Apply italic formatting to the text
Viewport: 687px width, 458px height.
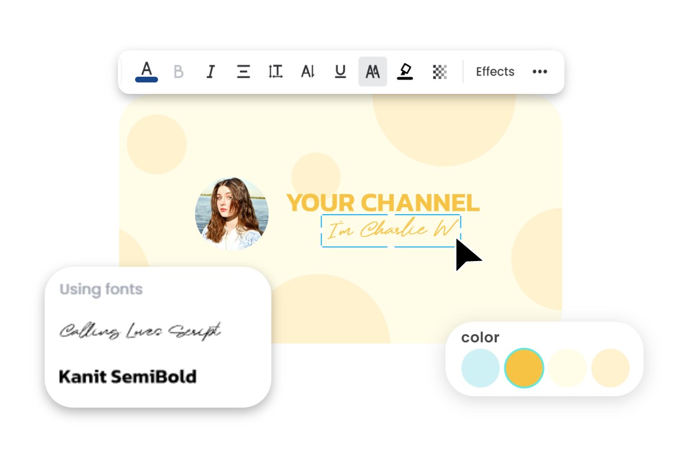(210, 71)
